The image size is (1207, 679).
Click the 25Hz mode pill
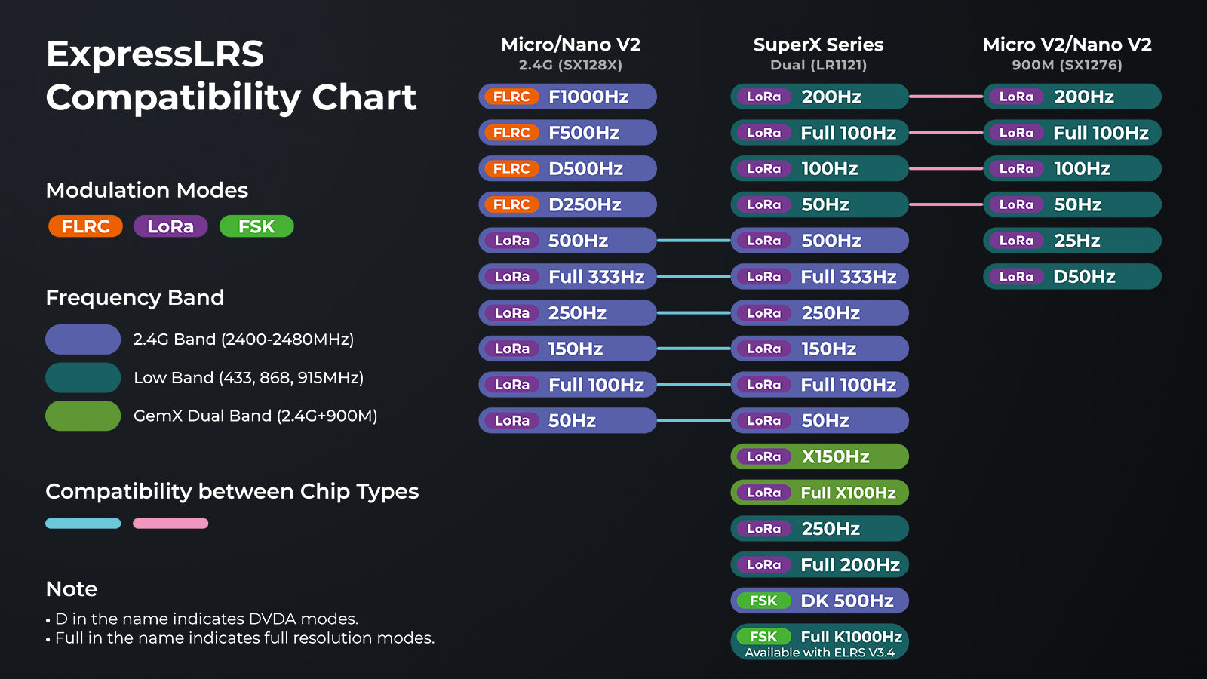[1072, 241]
